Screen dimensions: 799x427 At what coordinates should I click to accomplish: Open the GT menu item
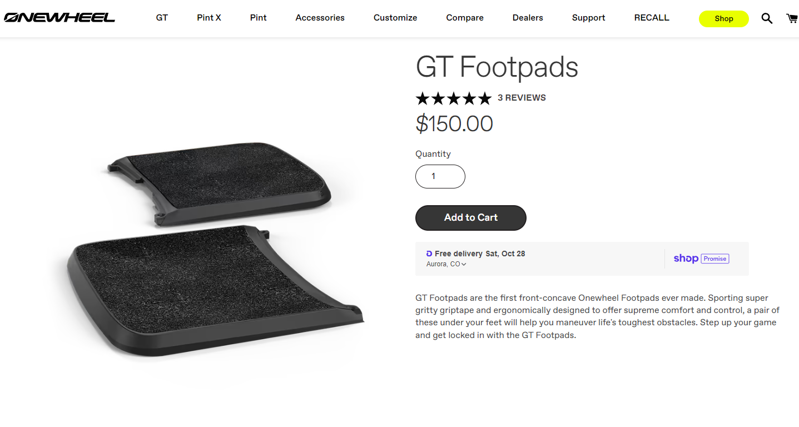[x=162, y=18]
